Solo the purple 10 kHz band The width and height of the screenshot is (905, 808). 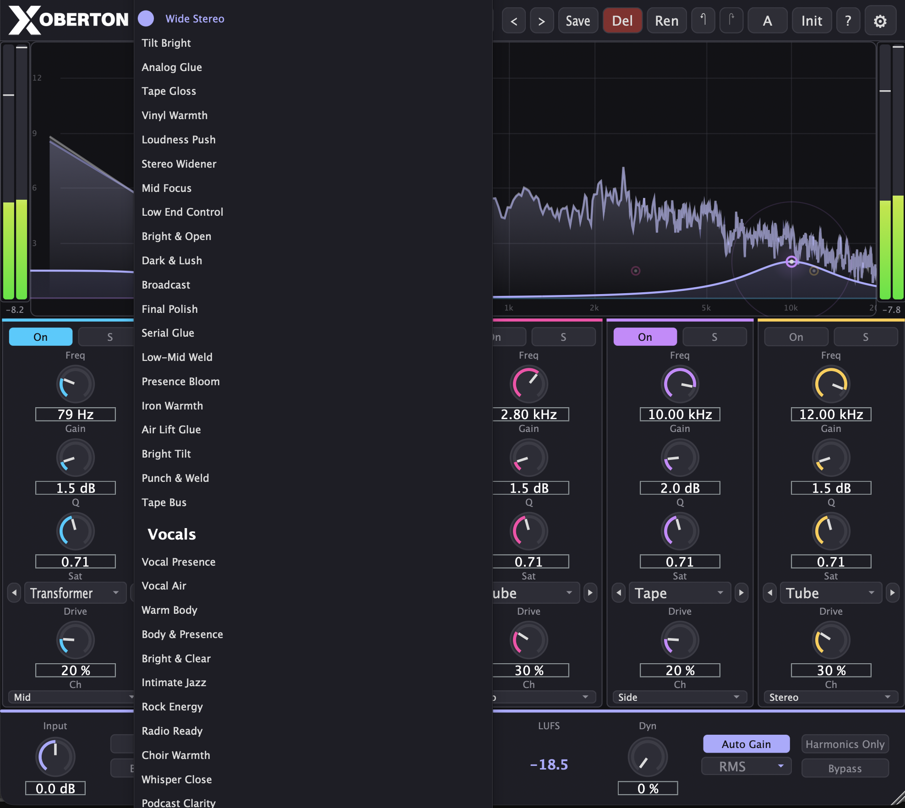tap(714, 337)
